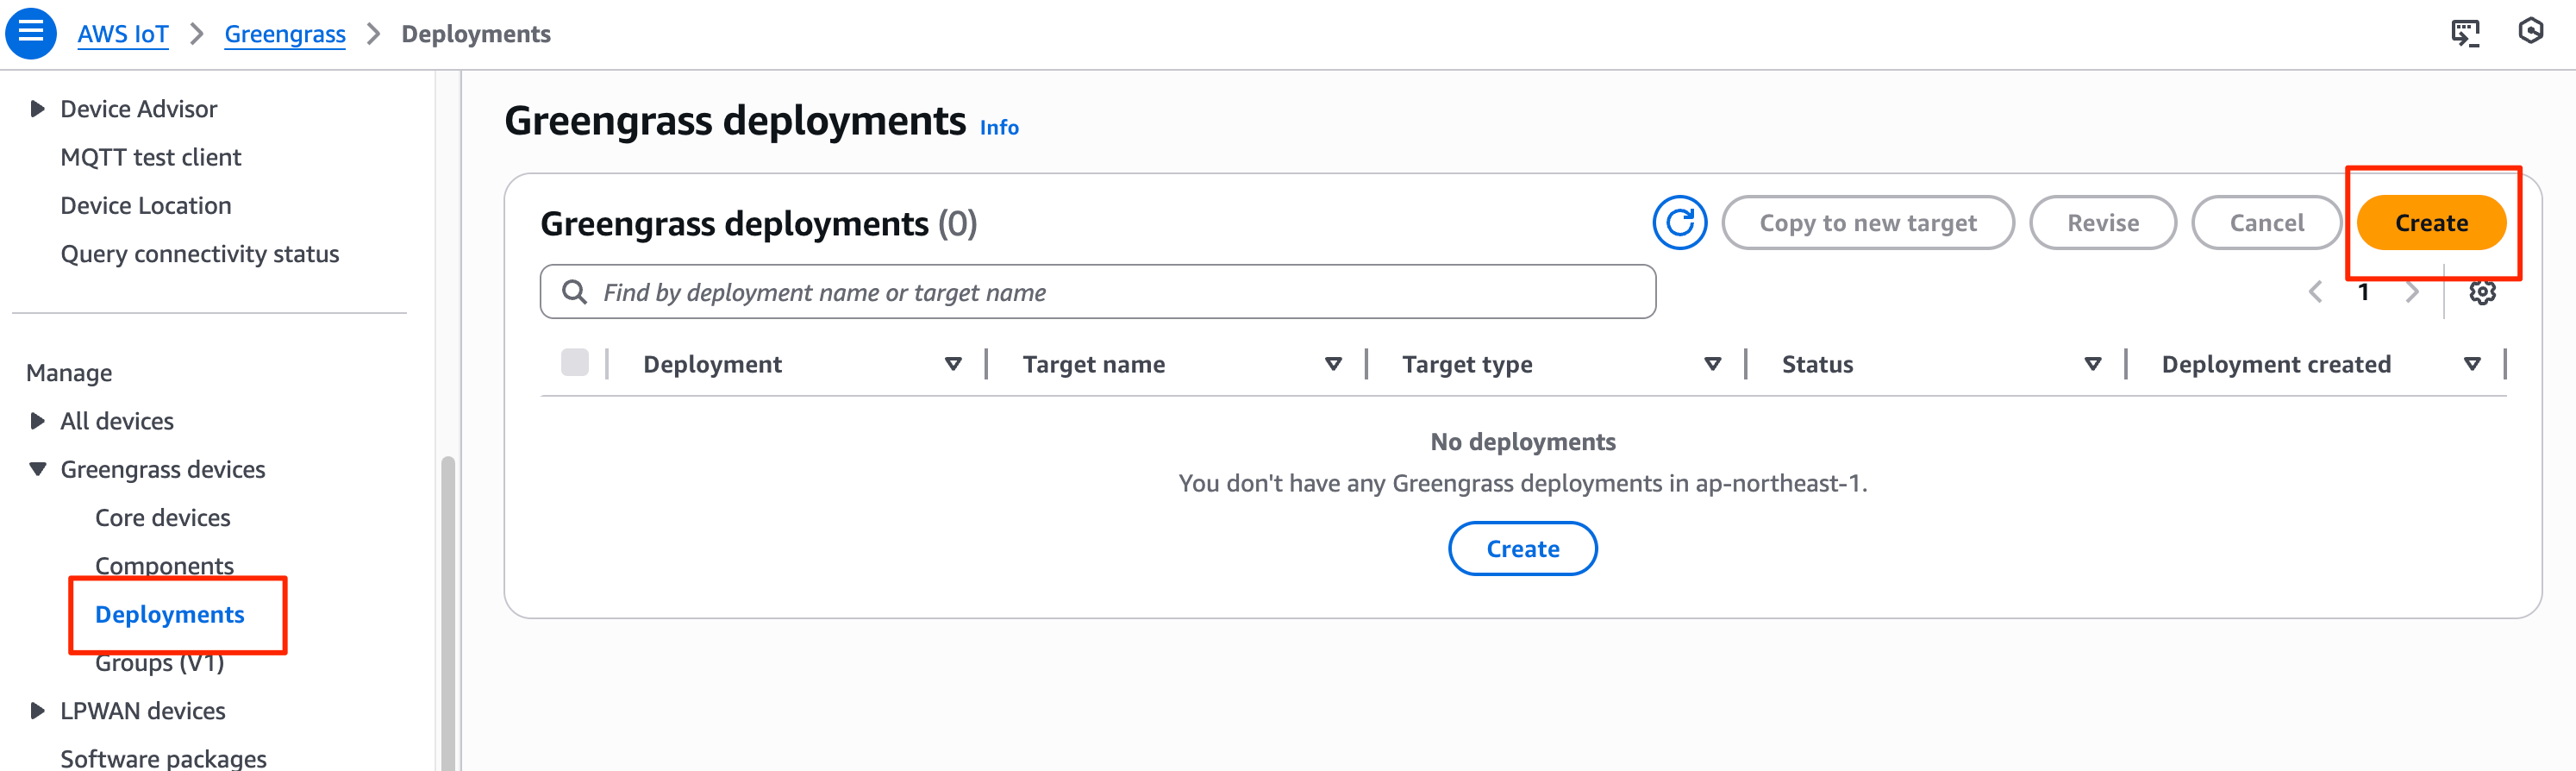Expand the Device Advisor section
The height and width of the screenshot is (771, 2576).
point(36,108)
